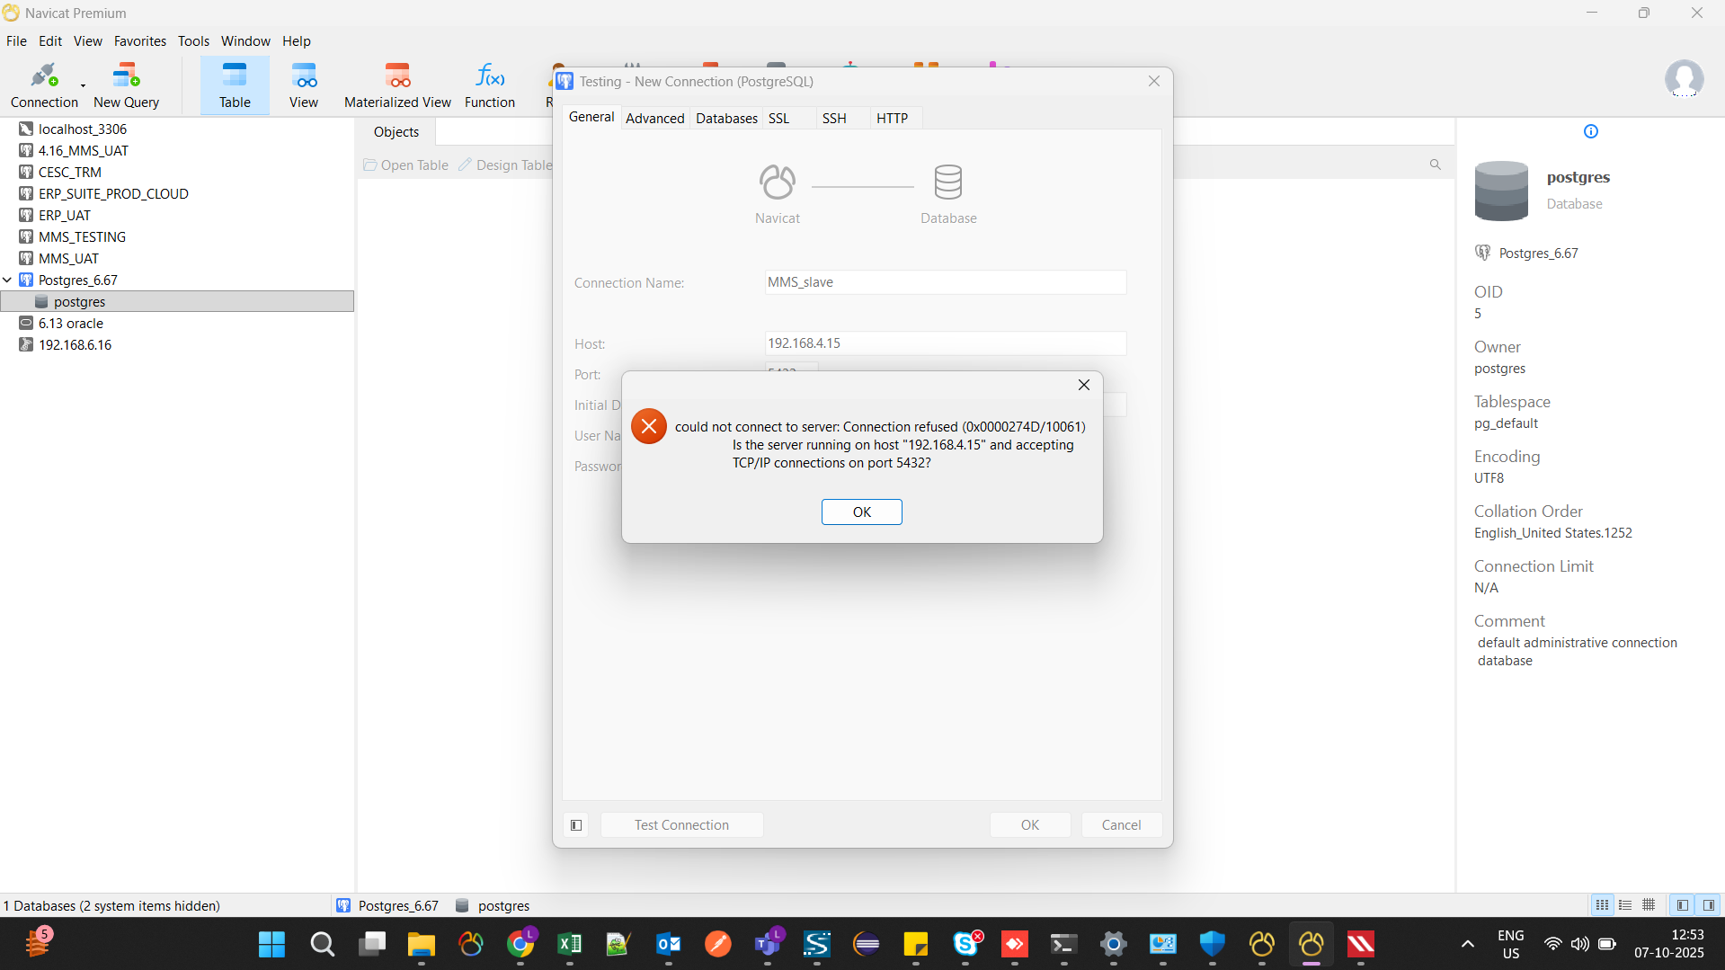Toggle the right information pane in status bar
The height and width of the screenshot is (970, 1725).
(1708, 905)
